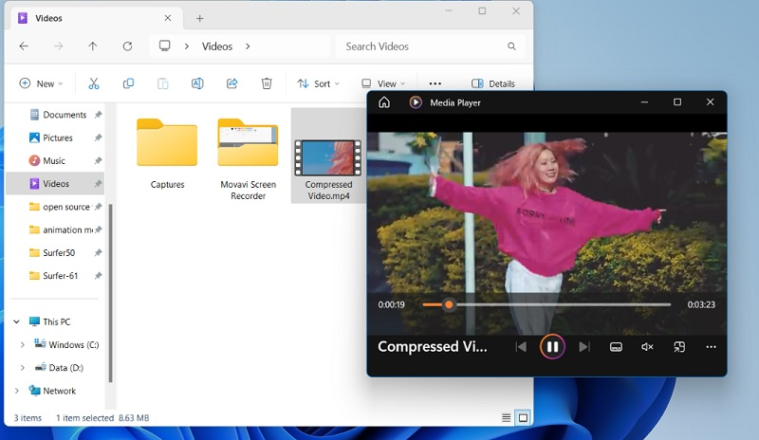Go to the previous track
Viewport: 759px width, 440px height.
[x=521, y=347]
